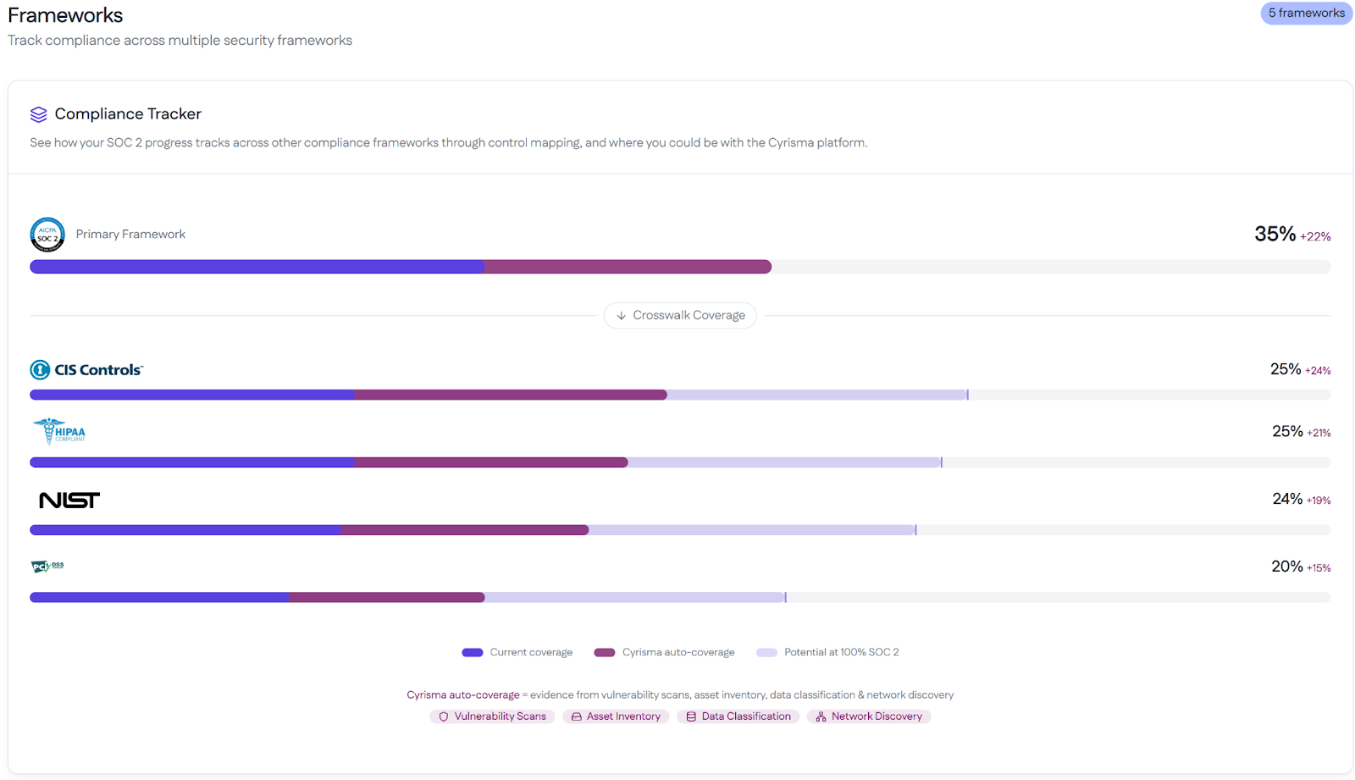The height and width of the screenshot is (780, 1355).
Task: Open the 5 frameworks badge dropdown
Action: point(1306,13)
